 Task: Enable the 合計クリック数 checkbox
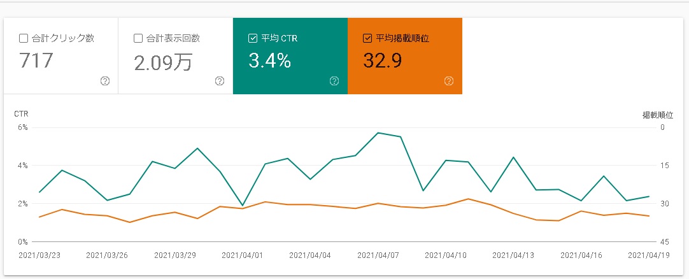coord(24,39)
